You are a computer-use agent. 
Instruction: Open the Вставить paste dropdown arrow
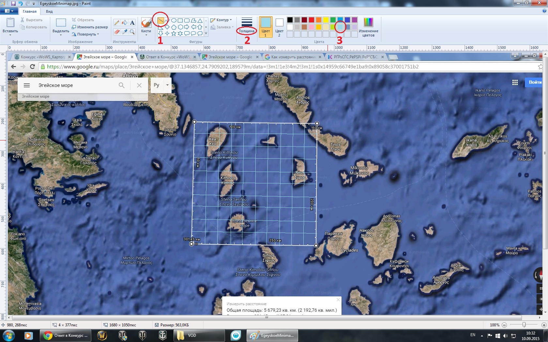pyautogui.click(x=10, y=35)
